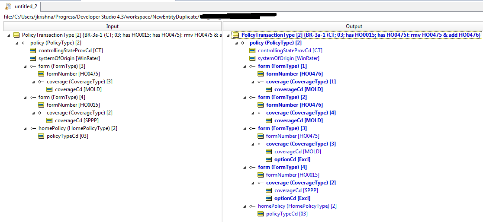Select the Output column header
The width and height of the screenshot is (483, 222).
(x=354, y=26)
